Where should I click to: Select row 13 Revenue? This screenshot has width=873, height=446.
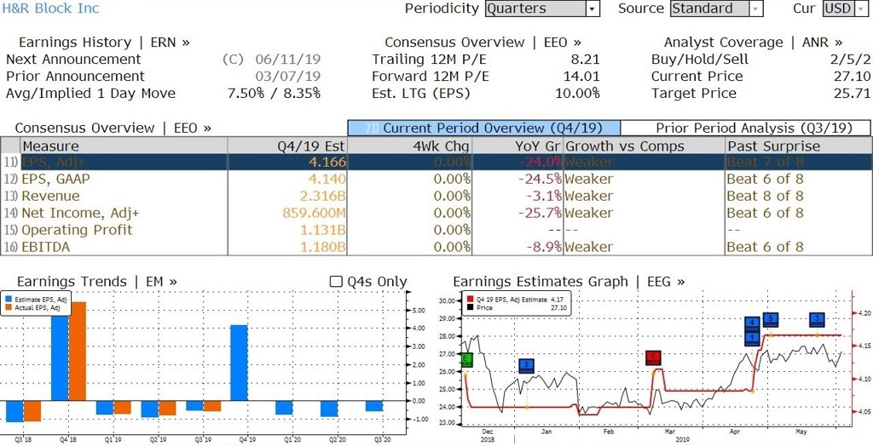coord(435,197)
